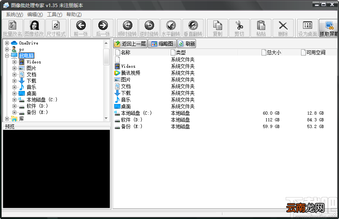The image size is (339, 219).
Task: Click the 剪切 cut scissors icon
Action: point(239,28)
